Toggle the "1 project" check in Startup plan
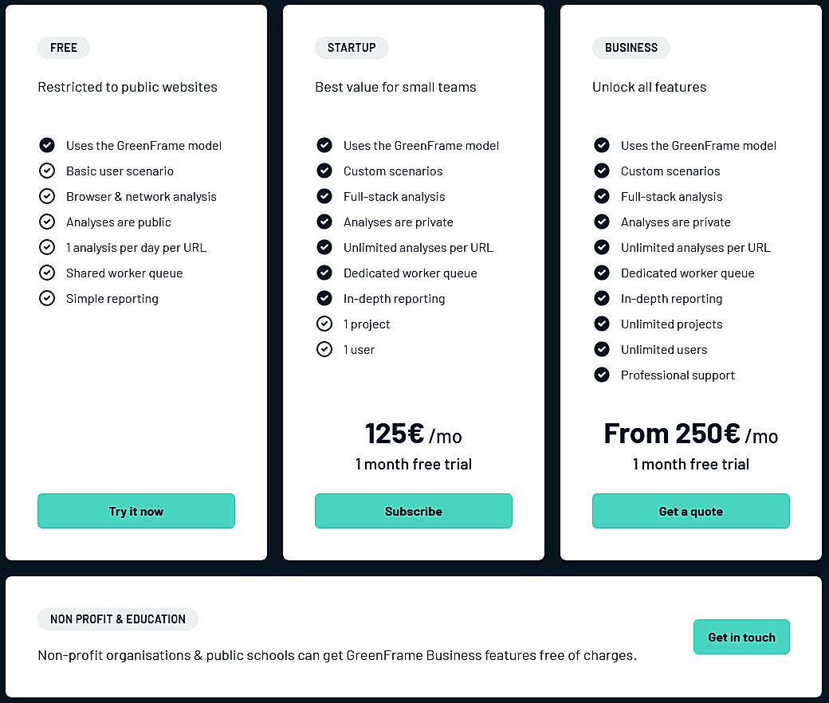The height and width of the screenshot is (703, 829). (x=324, y=324)
